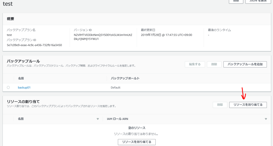Click the Default vault cell for backup01
Image resolution: width=273 pixels, height=146 pixels.
[x=115, y=87]
